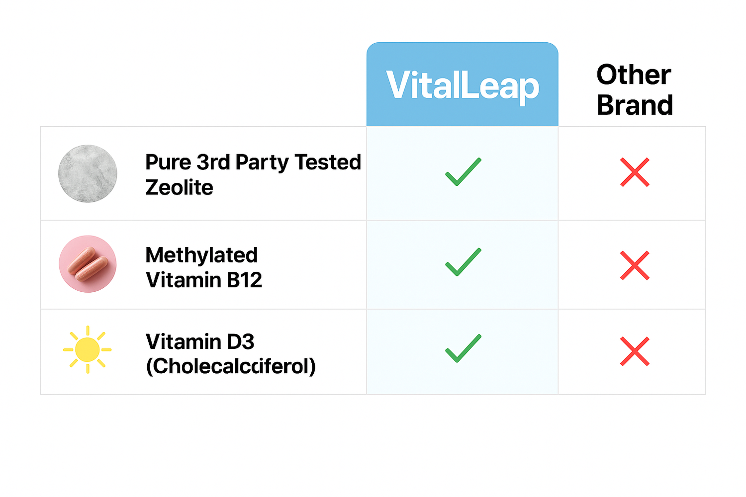Click the pink vitamin B12 capsules icon
Image resolution: width=746 pixels, height=497 pixels.
[88, 264]
